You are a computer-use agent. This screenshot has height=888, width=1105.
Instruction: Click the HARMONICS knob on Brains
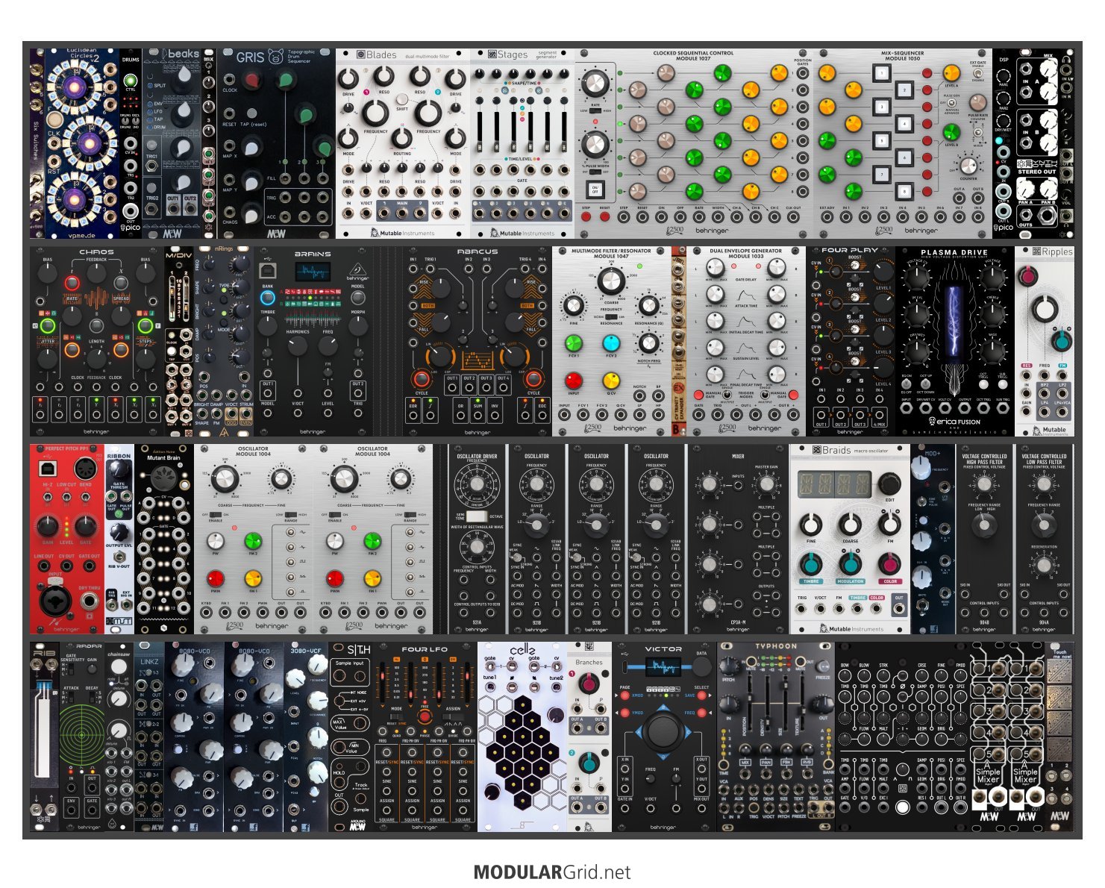(x=297, y=345)
